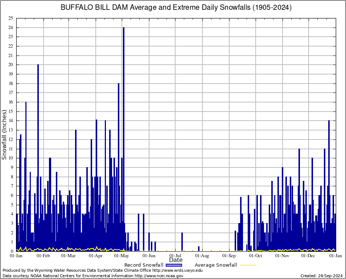Click the 01-Feb date axis label

(44, 256)
